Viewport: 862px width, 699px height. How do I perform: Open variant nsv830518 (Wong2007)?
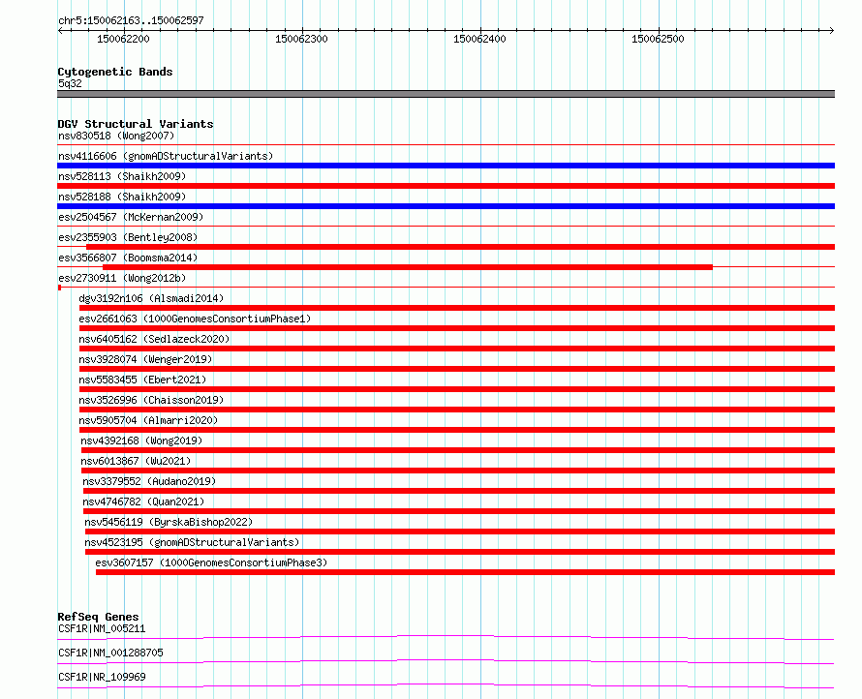[x=116, y=136]
